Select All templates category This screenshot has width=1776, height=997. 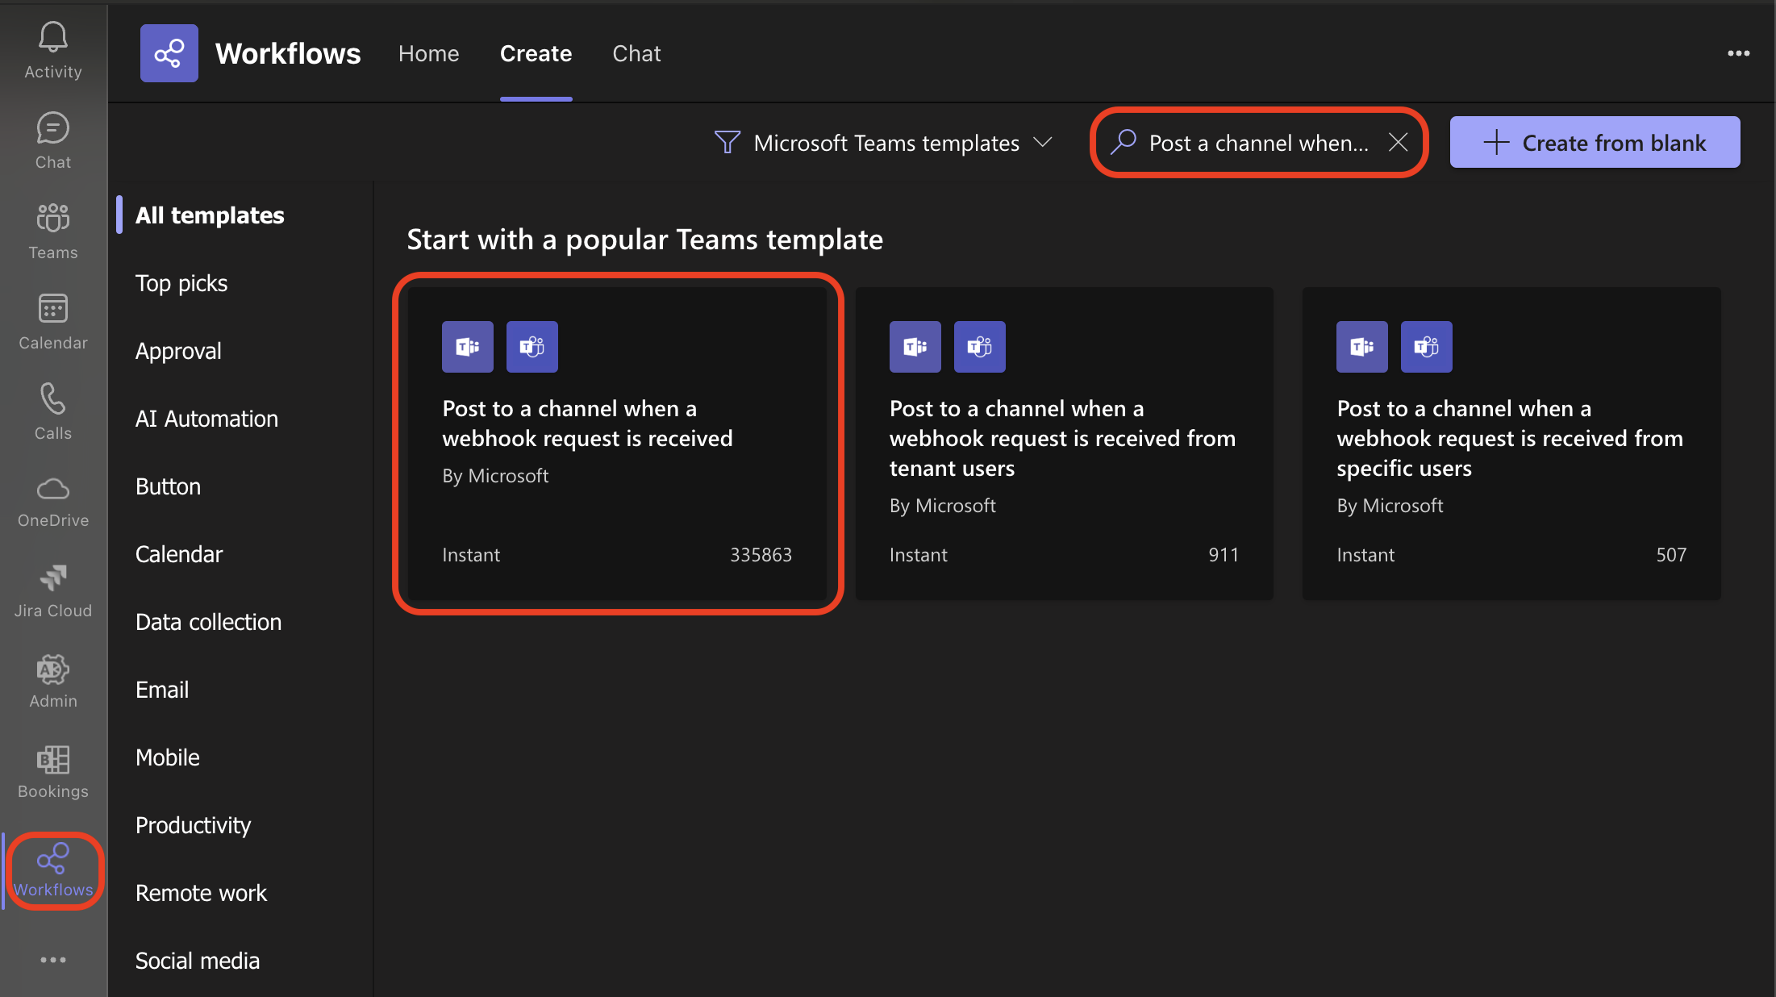coord(210,215)
